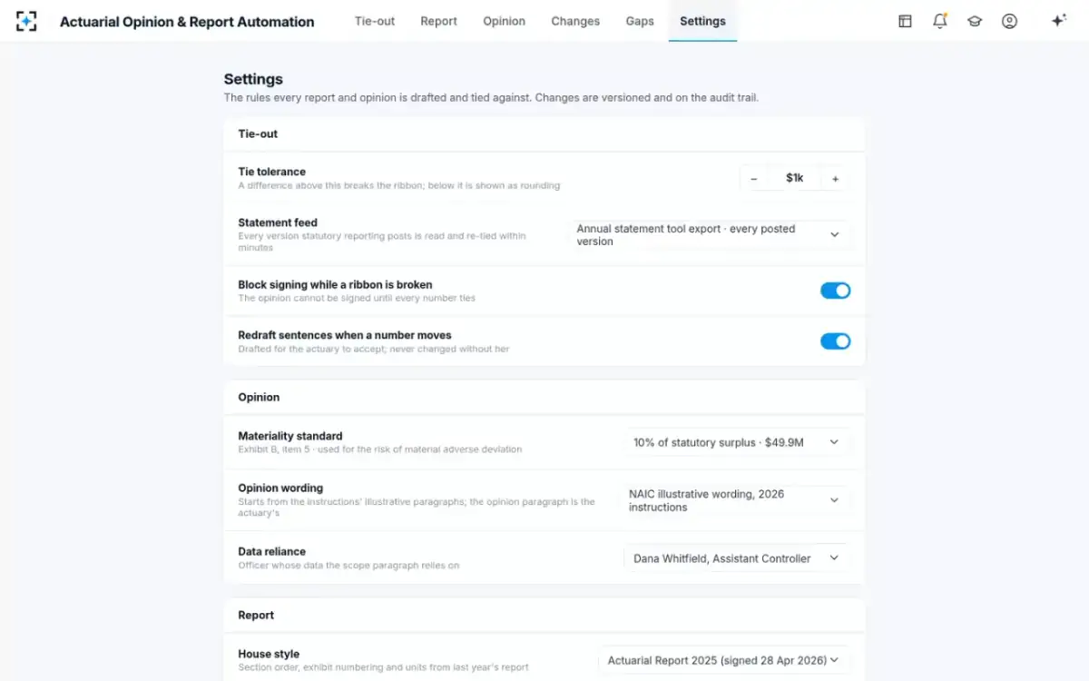Image resolution: width=1089 pixels, height=681 pixels.
Task: Click the Statement feed label
Action: pyautogui.click(x=278, y=222)
